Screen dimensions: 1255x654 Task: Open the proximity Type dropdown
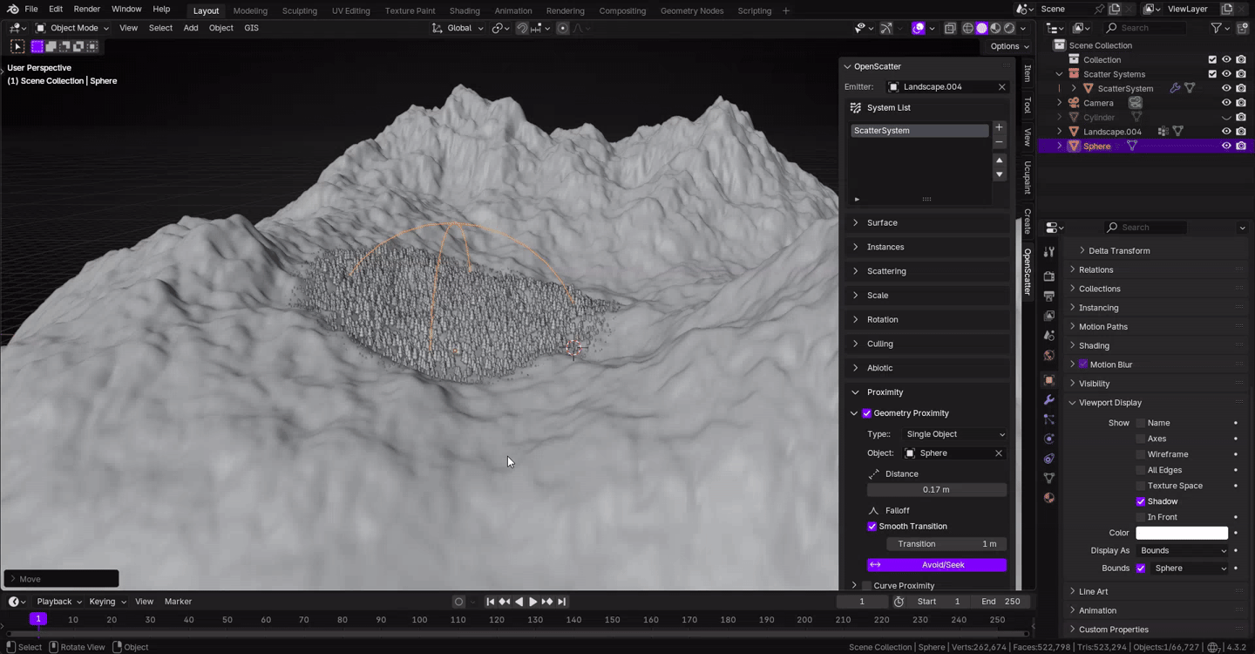954,434
